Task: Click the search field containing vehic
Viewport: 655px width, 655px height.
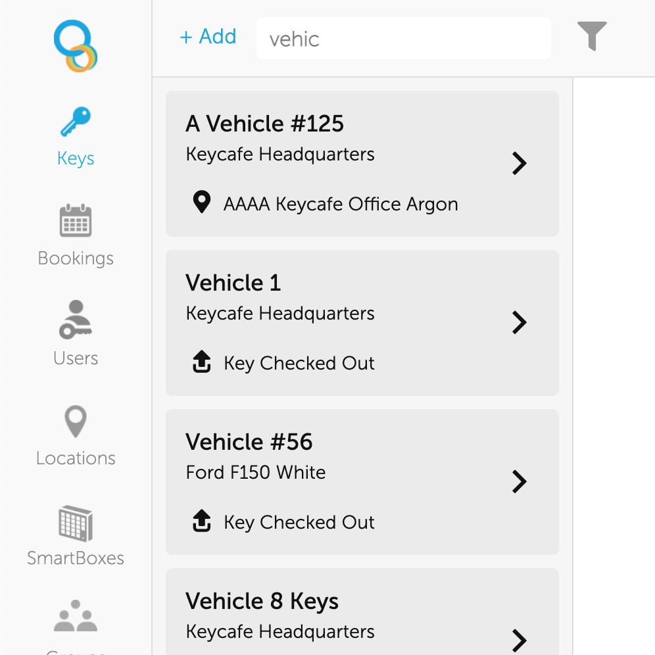Action: (403, 37)
